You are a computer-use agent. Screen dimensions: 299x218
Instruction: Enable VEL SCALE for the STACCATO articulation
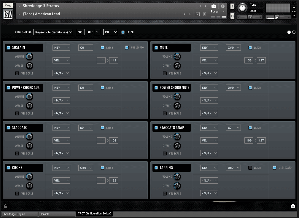point(17,153)
